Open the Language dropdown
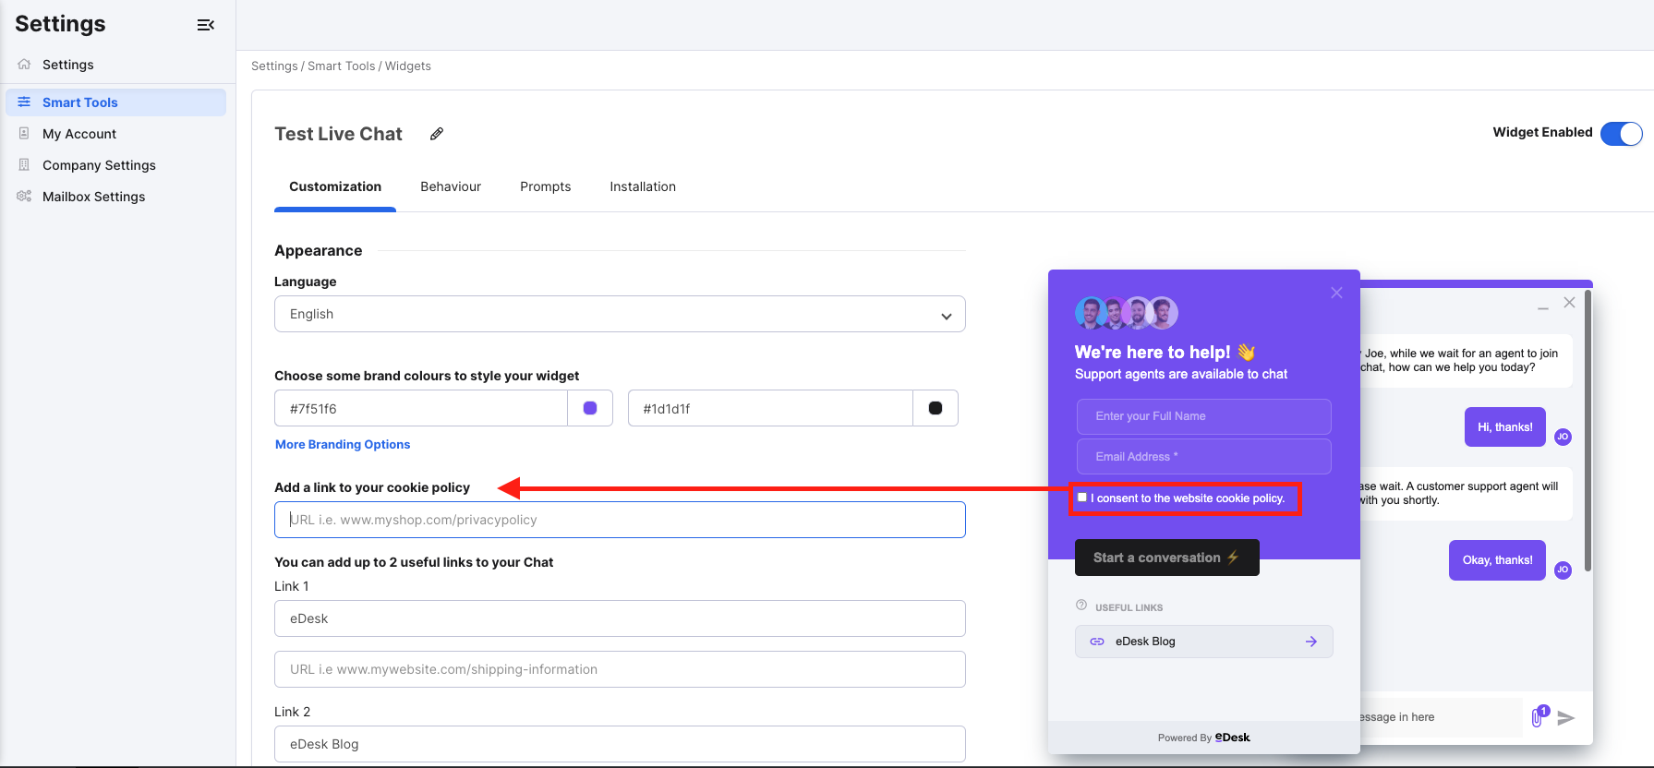Viewport: 1654px width, 768px height. 620,314
